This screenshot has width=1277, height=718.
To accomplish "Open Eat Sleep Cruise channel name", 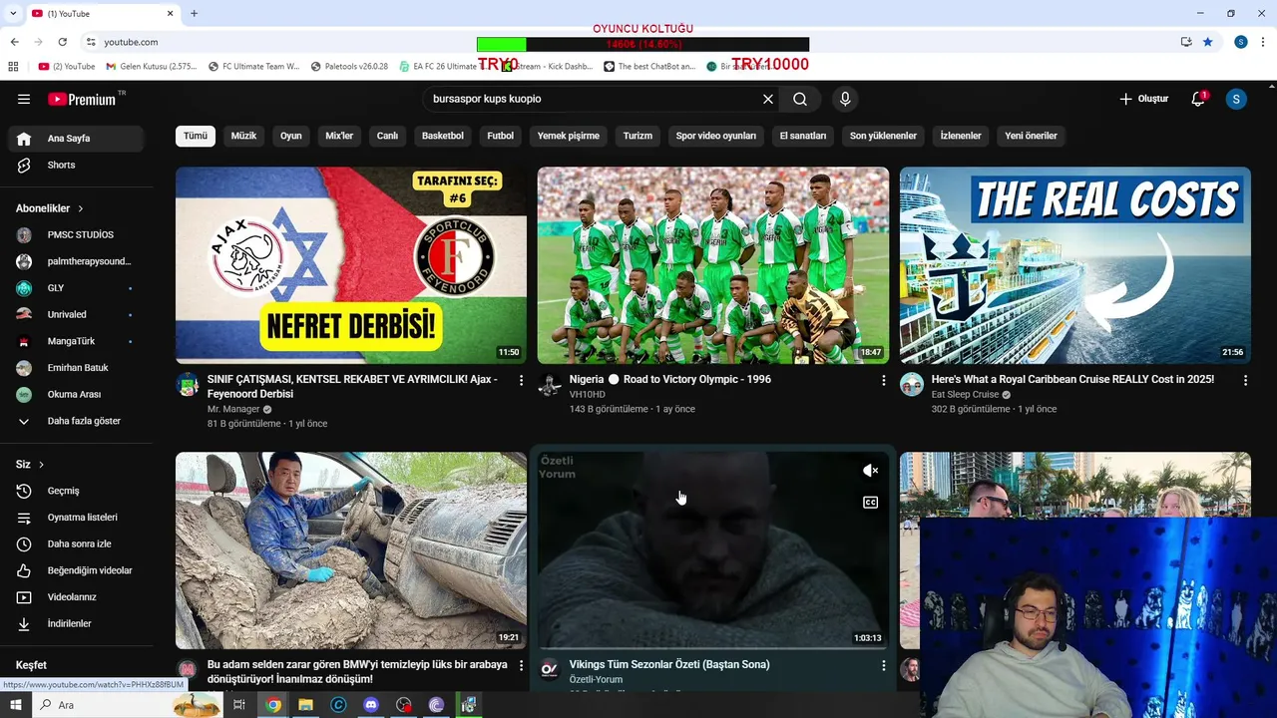I will coord(964,395).
